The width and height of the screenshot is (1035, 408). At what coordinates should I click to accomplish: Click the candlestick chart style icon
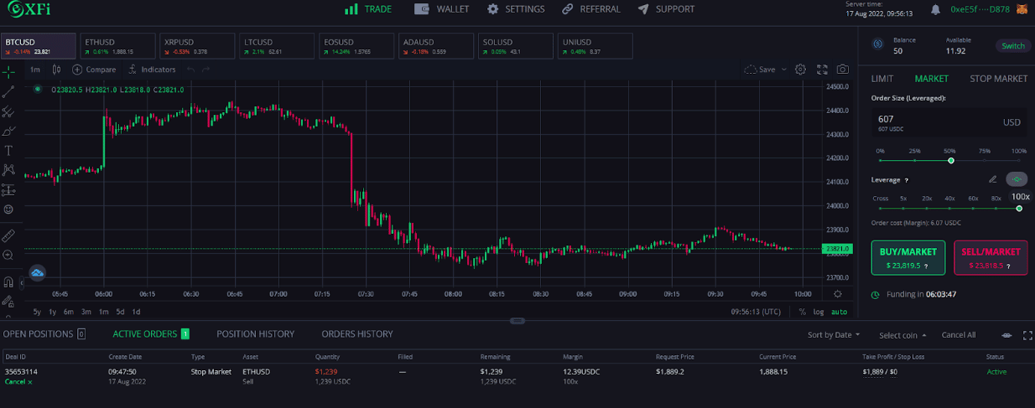click(x=56, y=70)
